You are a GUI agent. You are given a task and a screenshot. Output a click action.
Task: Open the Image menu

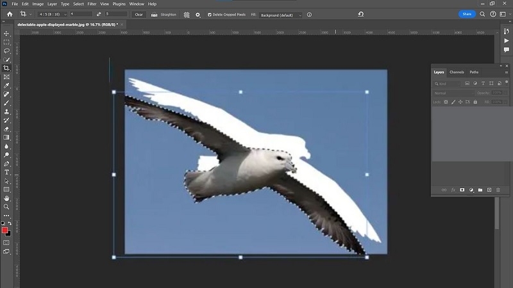pyautogui.click(x=38, y=4)
